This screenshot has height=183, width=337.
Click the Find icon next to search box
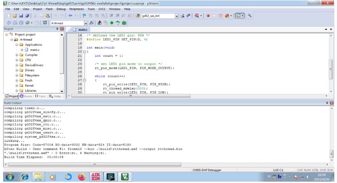[182, 16]
